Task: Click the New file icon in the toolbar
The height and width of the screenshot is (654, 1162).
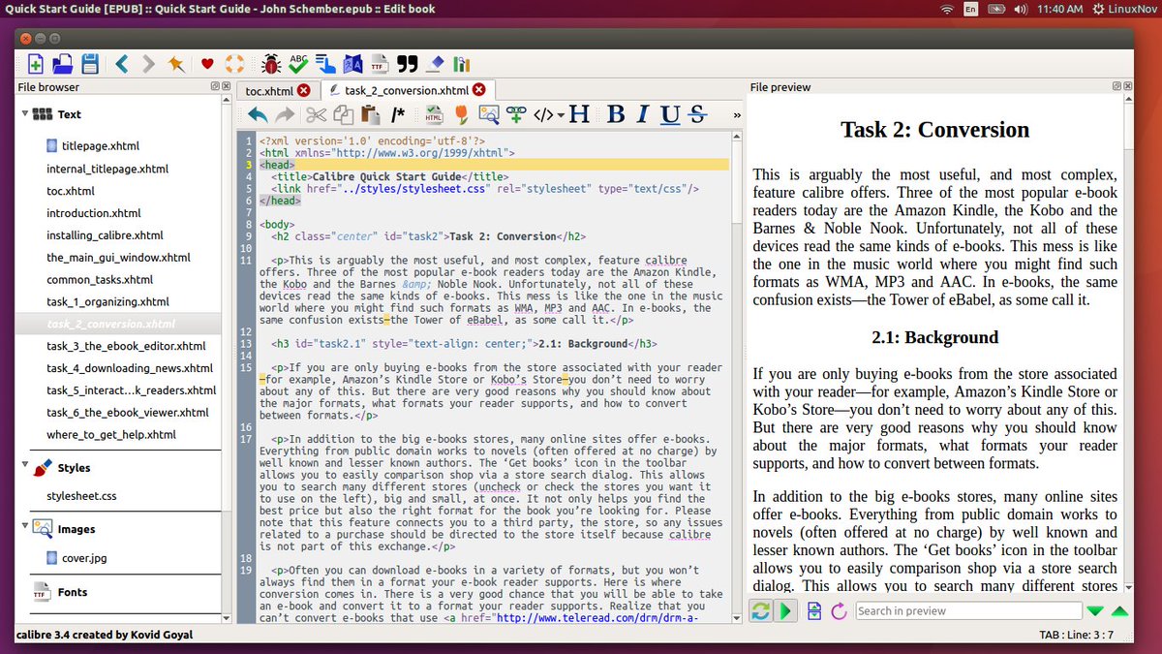Action: coord(36,64)
